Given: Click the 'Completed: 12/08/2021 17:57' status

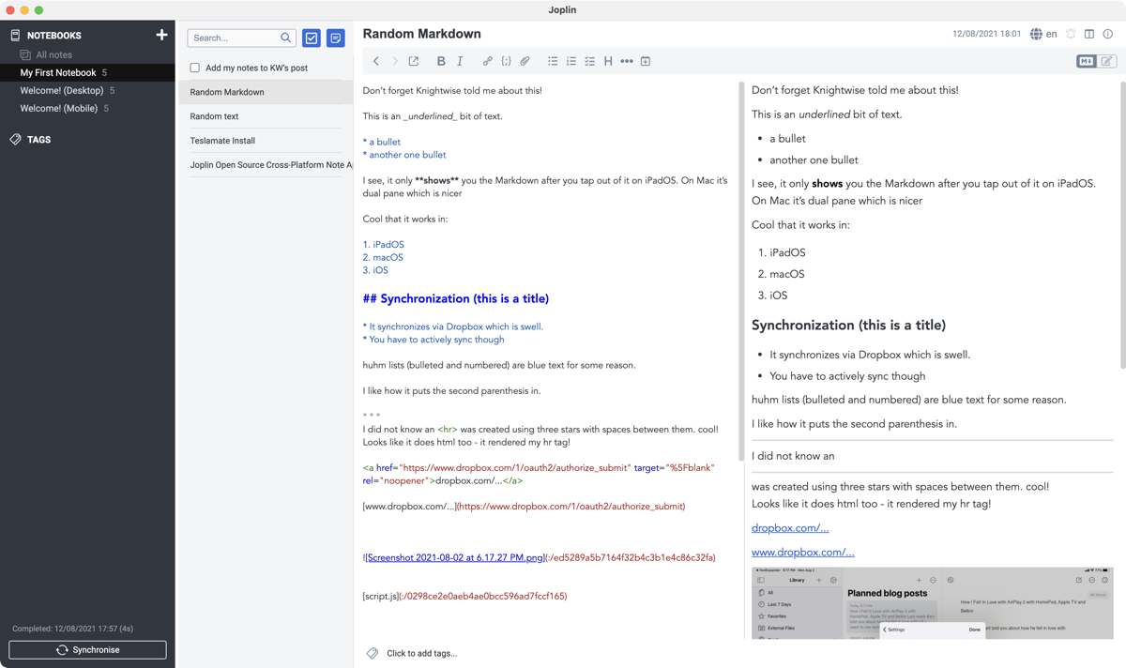Looking at the screenshot, I should [72, 629].
